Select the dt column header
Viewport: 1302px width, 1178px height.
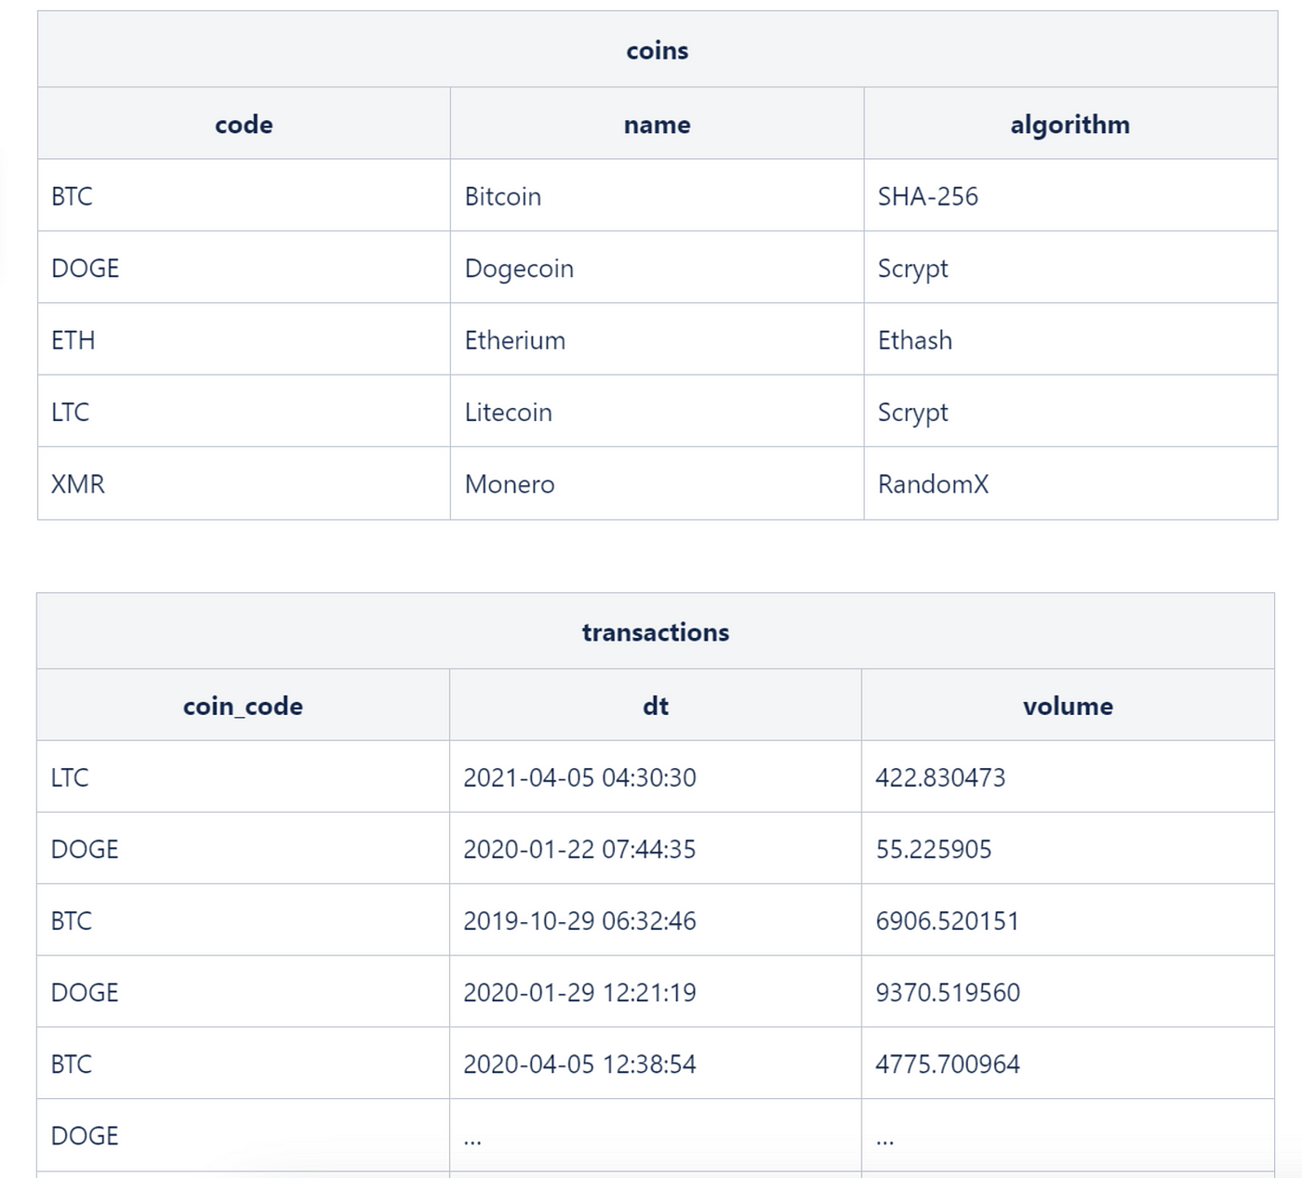pyautogui.click(x=656, y=706)
